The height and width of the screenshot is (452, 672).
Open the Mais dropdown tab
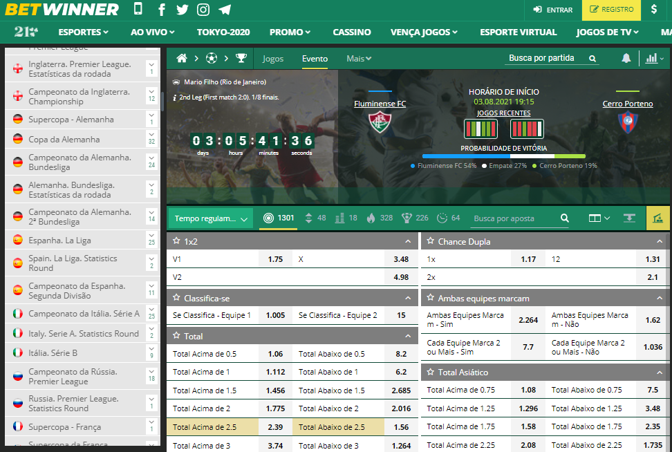[359, 58]
